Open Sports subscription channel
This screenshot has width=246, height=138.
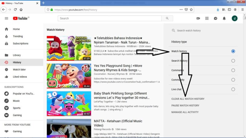click(x=22, y=108)
